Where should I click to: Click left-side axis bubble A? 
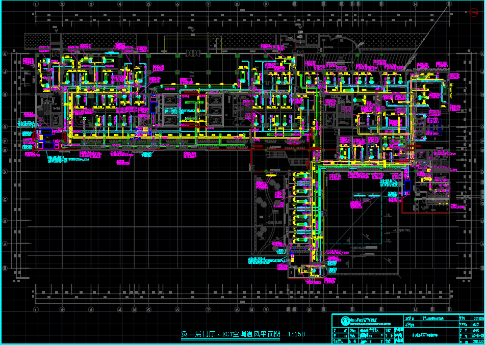(5, 244)
